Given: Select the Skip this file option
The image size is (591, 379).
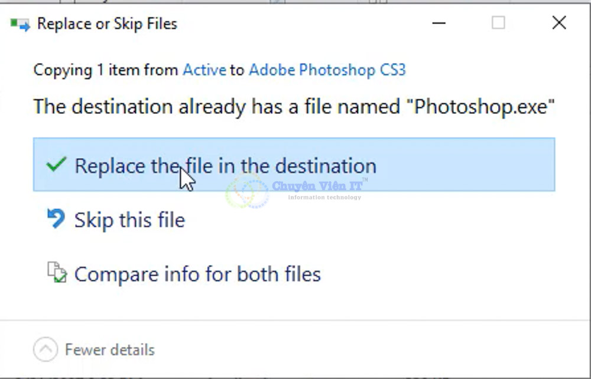Looking at the screenshot, I should point(129,219).
